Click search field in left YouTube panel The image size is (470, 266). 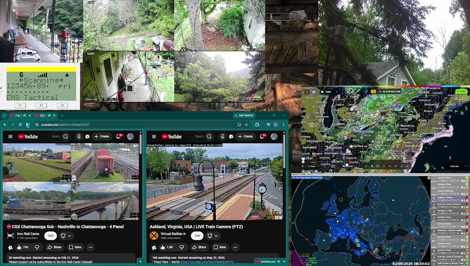[55, 137]
